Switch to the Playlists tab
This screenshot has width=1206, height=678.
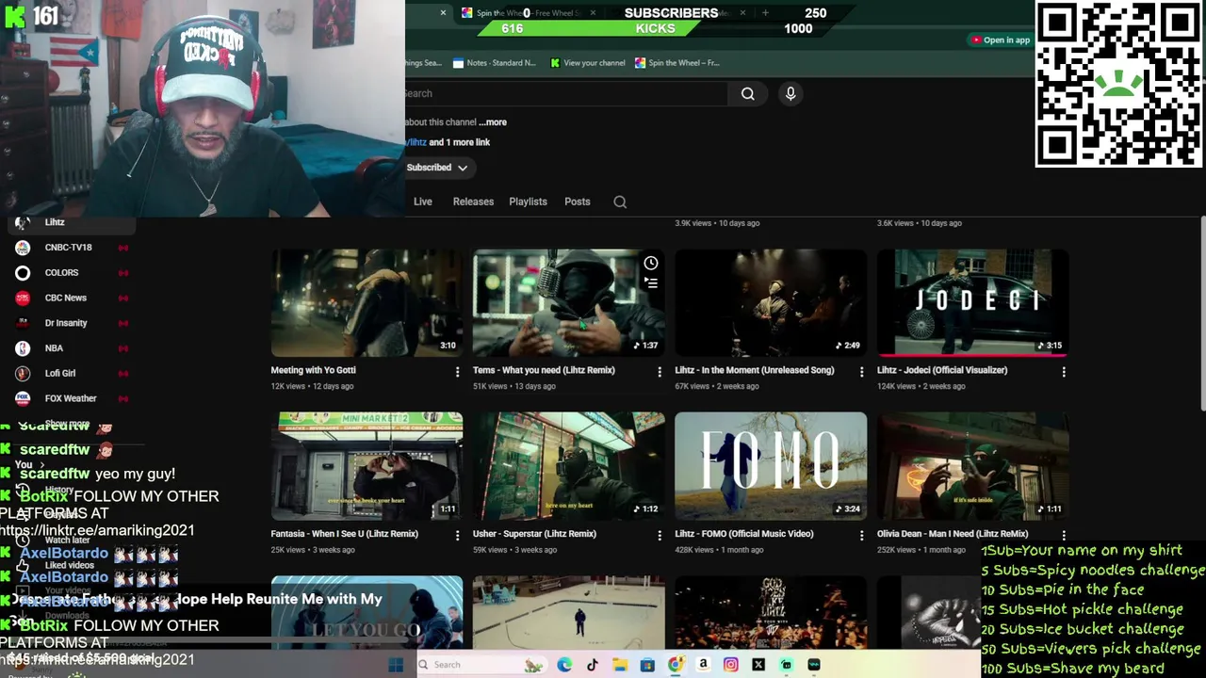[x=528, y=202]
